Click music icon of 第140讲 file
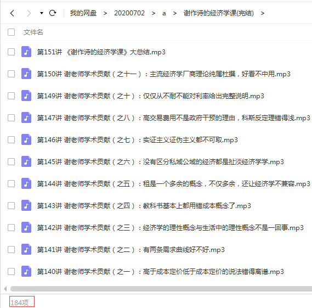Image resolution: width=312 pixels, height=308 pixels. (26, 271)
